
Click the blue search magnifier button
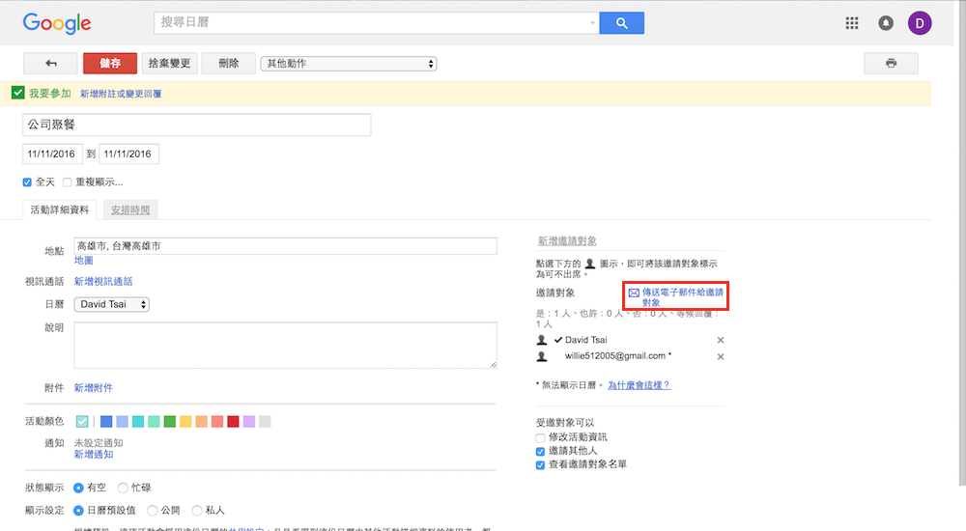[x=621, y=24]
